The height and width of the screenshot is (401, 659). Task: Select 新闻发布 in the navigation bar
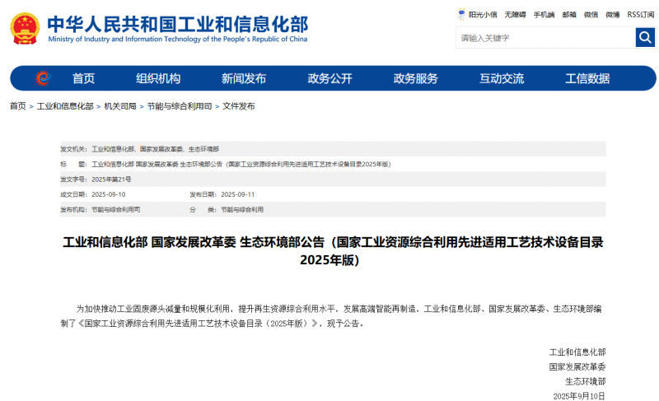244,79
